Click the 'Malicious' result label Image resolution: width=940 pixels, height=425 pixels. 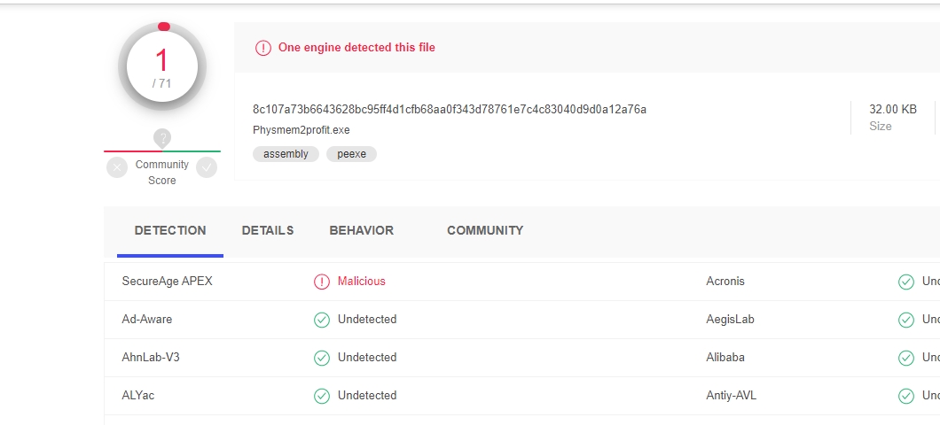[362, 282]
